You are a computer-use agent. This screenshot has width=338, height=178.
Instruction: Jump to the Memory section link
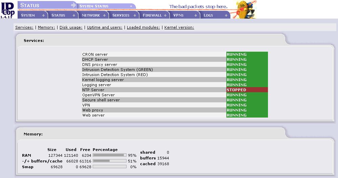click(46, 27)
